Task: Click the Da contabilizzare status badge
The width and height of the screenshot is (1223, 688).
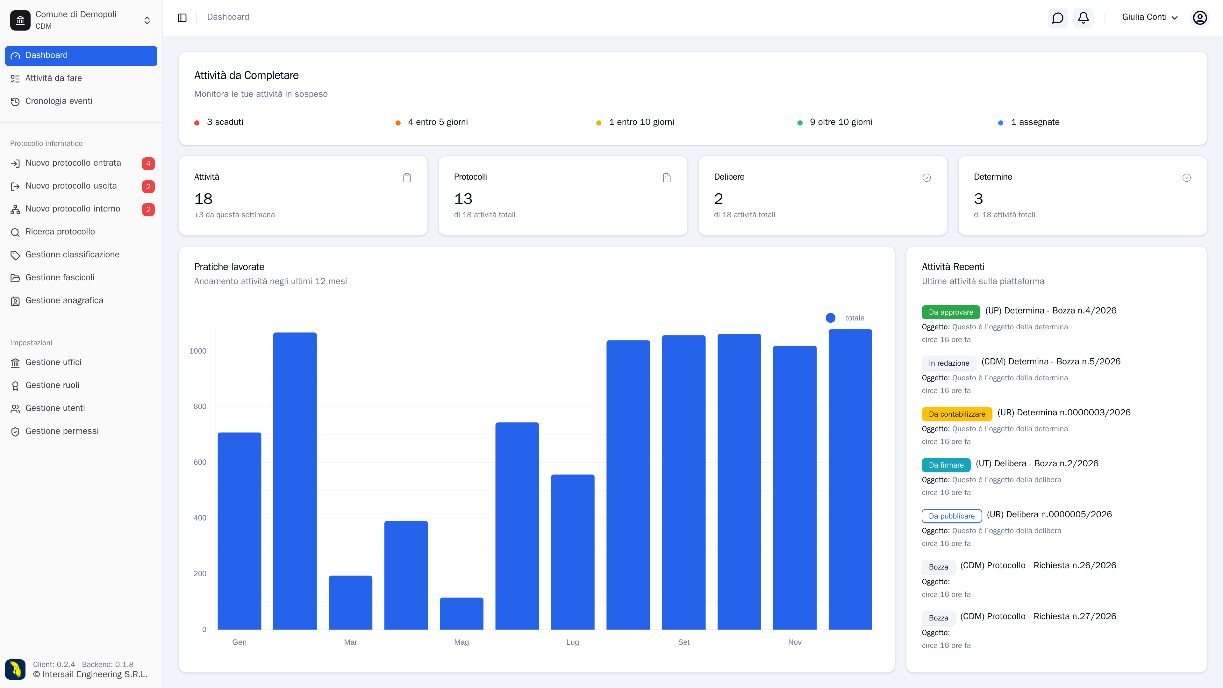Action: pyautogui.click(x=957, y=413)
